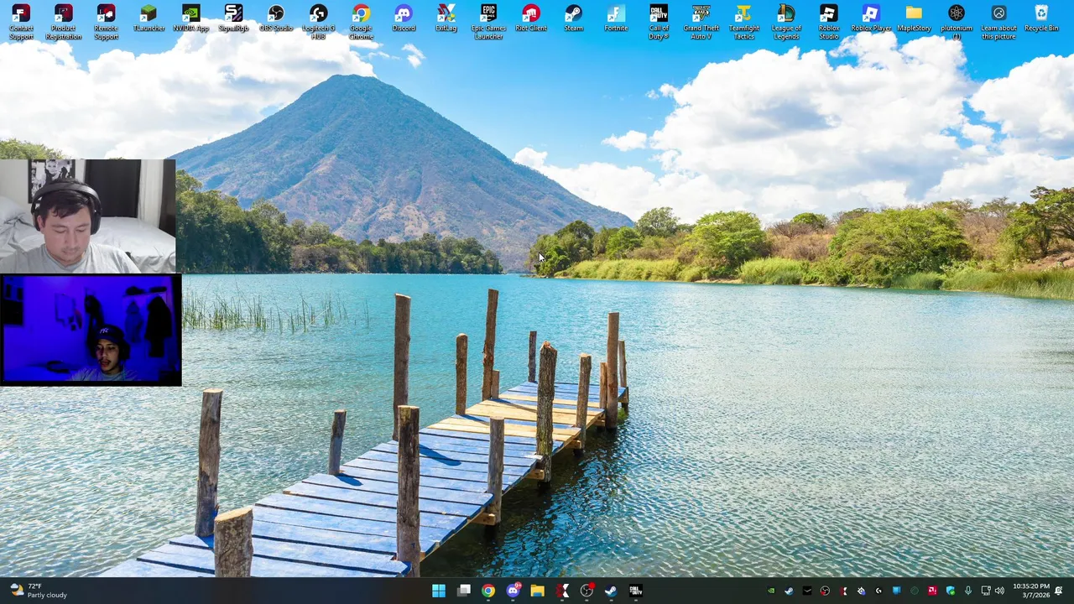Select the Grand Theft Auto V desktop icon
This screenshot has height=604, width=1074.
(x=701, y=22)
